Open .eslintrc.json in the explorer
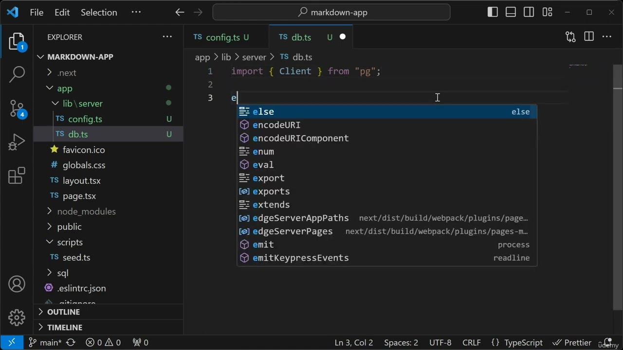This screenshot has width=623, height=350. click(108, 288)
